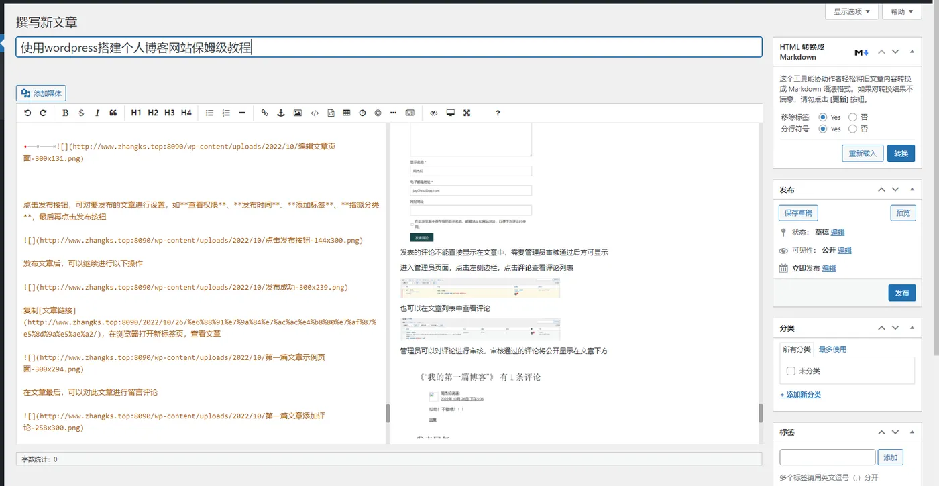Insert a table

coord(347,113)
